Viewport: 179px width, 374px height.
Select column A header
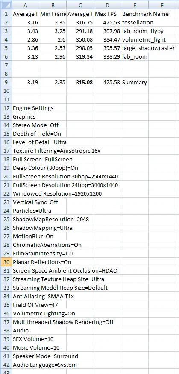tap(26, 5)
